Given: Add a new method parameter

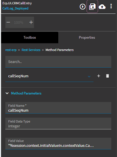Looking at the screenshot, I should (99, 76).
